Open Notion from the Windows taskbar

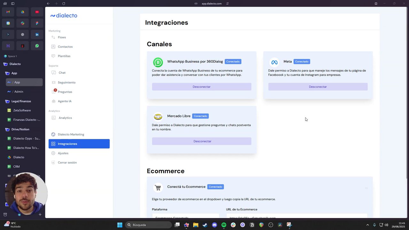[252, 225]
